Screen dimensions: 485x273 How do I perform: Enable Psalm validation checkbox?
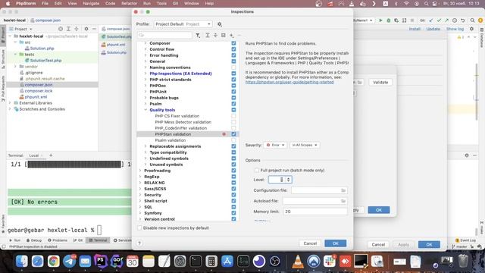click(233, 140)
